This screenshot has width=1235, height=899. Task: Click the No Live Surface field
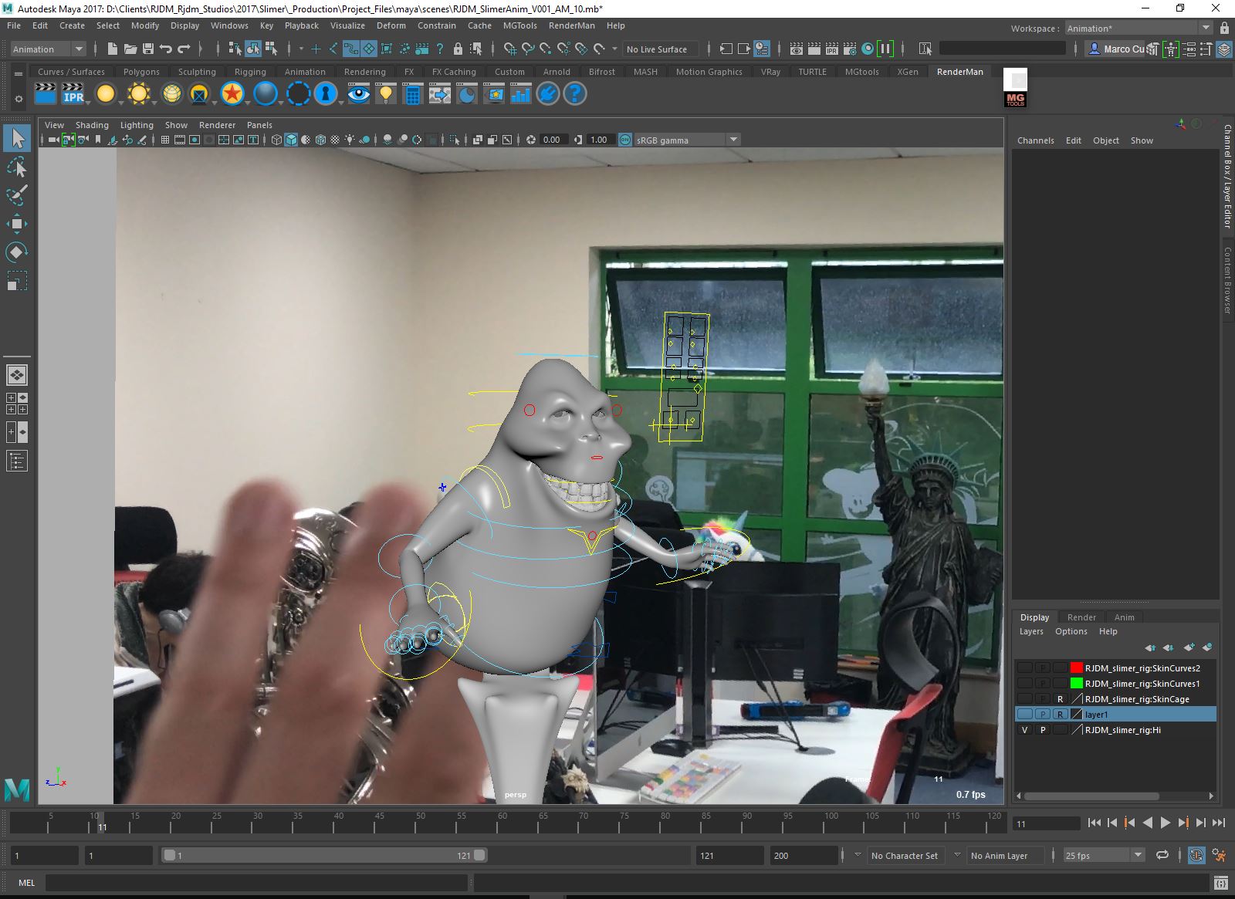660,49
